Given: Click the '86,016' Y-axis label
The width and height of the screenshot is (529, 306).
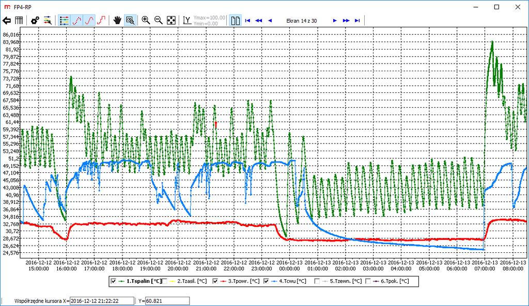Looking at the screenshot, I should pos(11,35).
